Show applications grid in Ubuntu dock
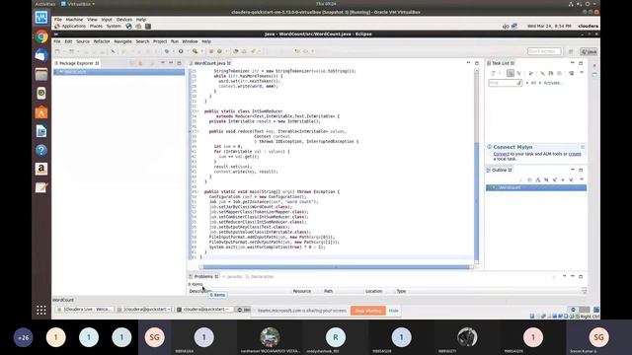 click(x=41, y=310)
